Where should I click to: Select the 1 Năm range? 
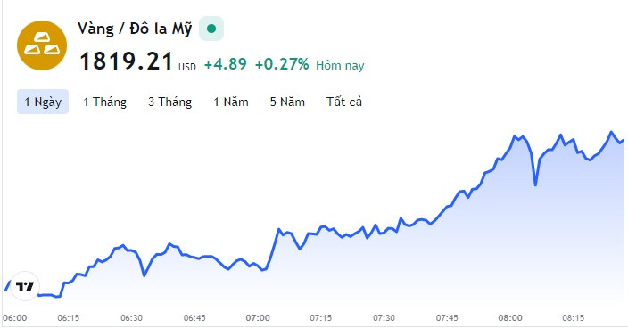click(x=231, y=102)
